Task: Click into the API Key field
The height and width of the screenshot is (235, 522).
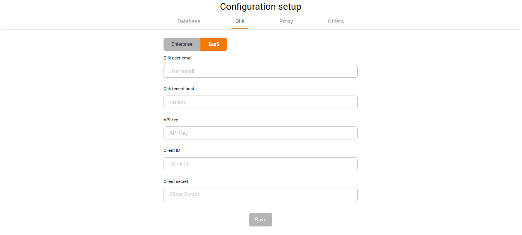Action: (x=260, y=133)
